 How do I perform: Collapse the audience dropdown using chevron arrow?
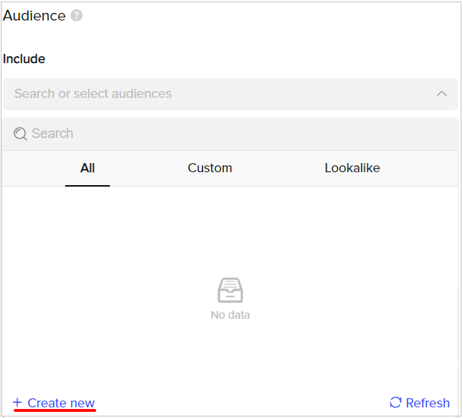click(442, 94)
